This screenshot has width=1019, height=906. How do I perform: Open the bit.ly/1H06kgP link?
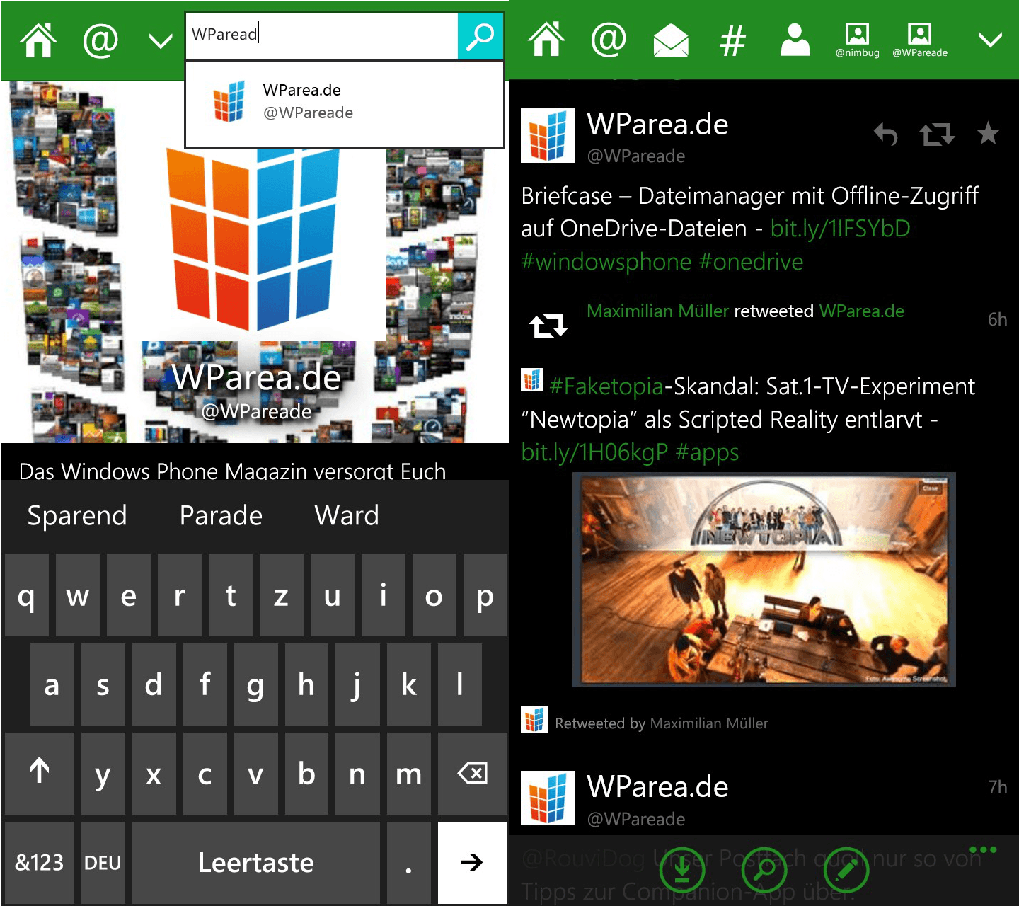point(594,452)
